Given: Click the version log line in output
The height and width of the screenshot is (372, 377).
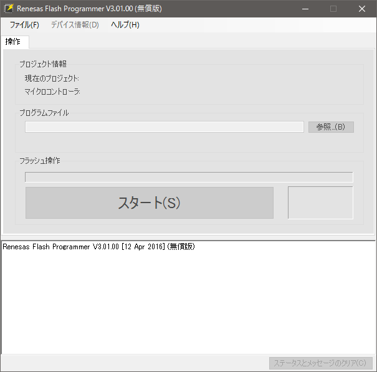Looking at the screenshot, I should (x=98, y=247).
